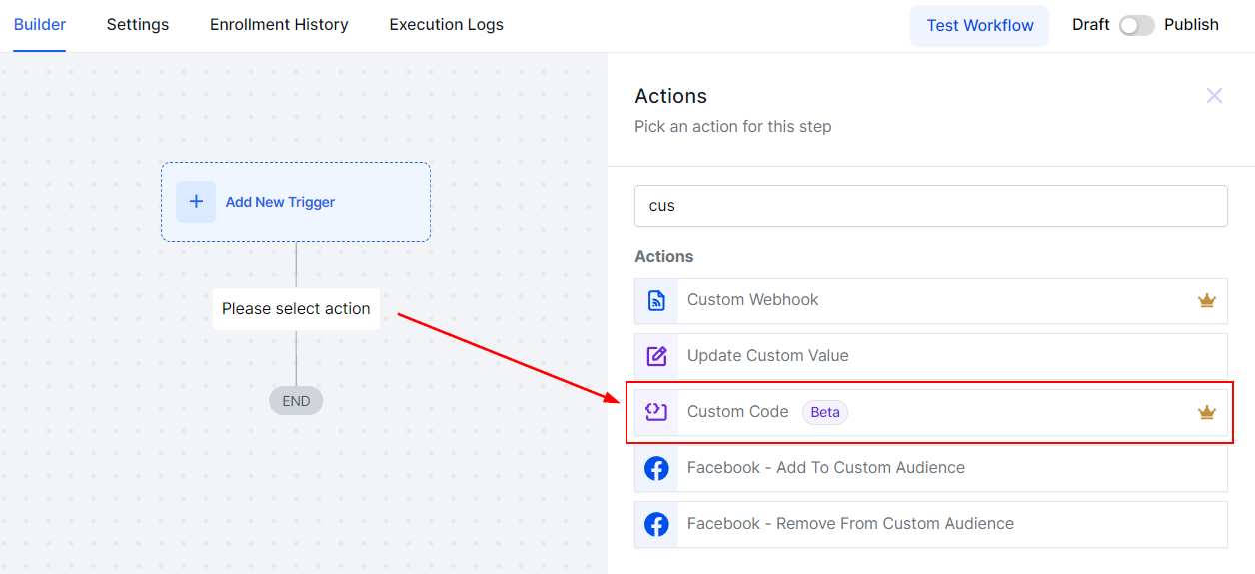Click the END node in the workflow

[296, 401]
